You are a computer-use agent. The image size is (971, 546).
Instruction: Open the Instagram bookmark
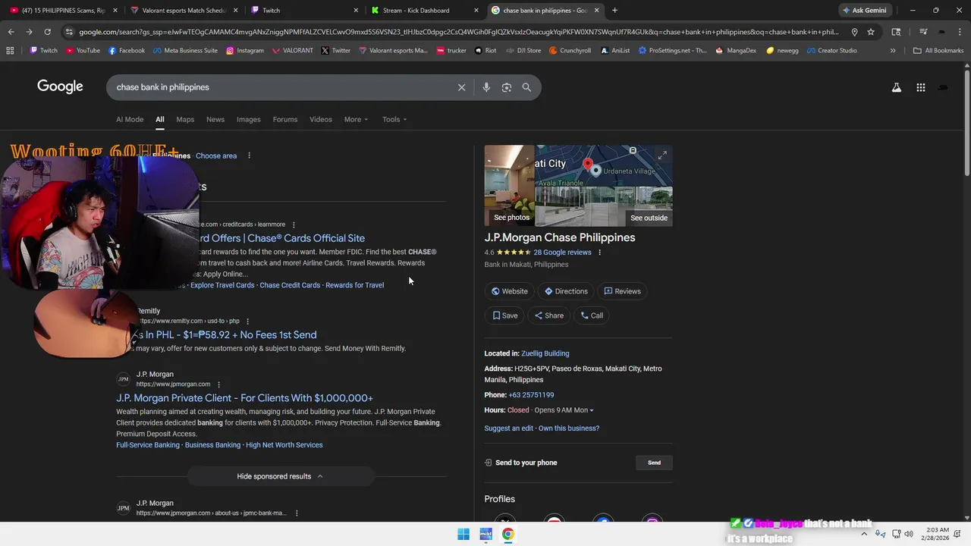244,50
